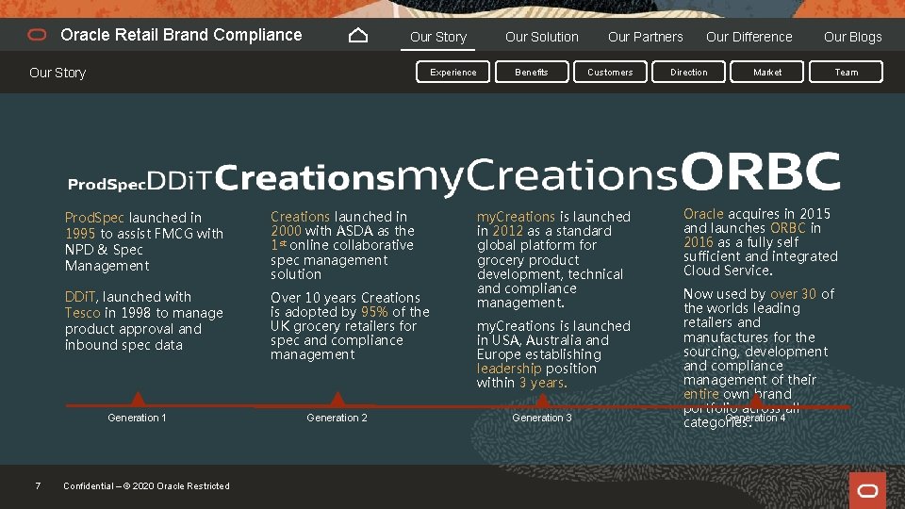Click the Experience button
The height and width of the screenshot is (509, 905).
(452, 73)
